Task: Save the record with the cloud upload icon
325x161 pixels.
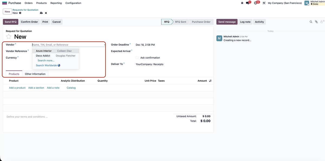Action: pos(41,13)
